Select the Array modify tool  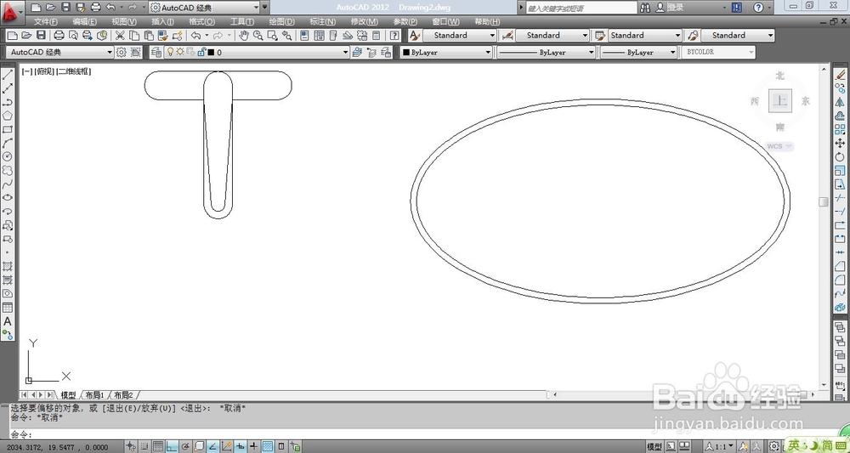[840, 129]
